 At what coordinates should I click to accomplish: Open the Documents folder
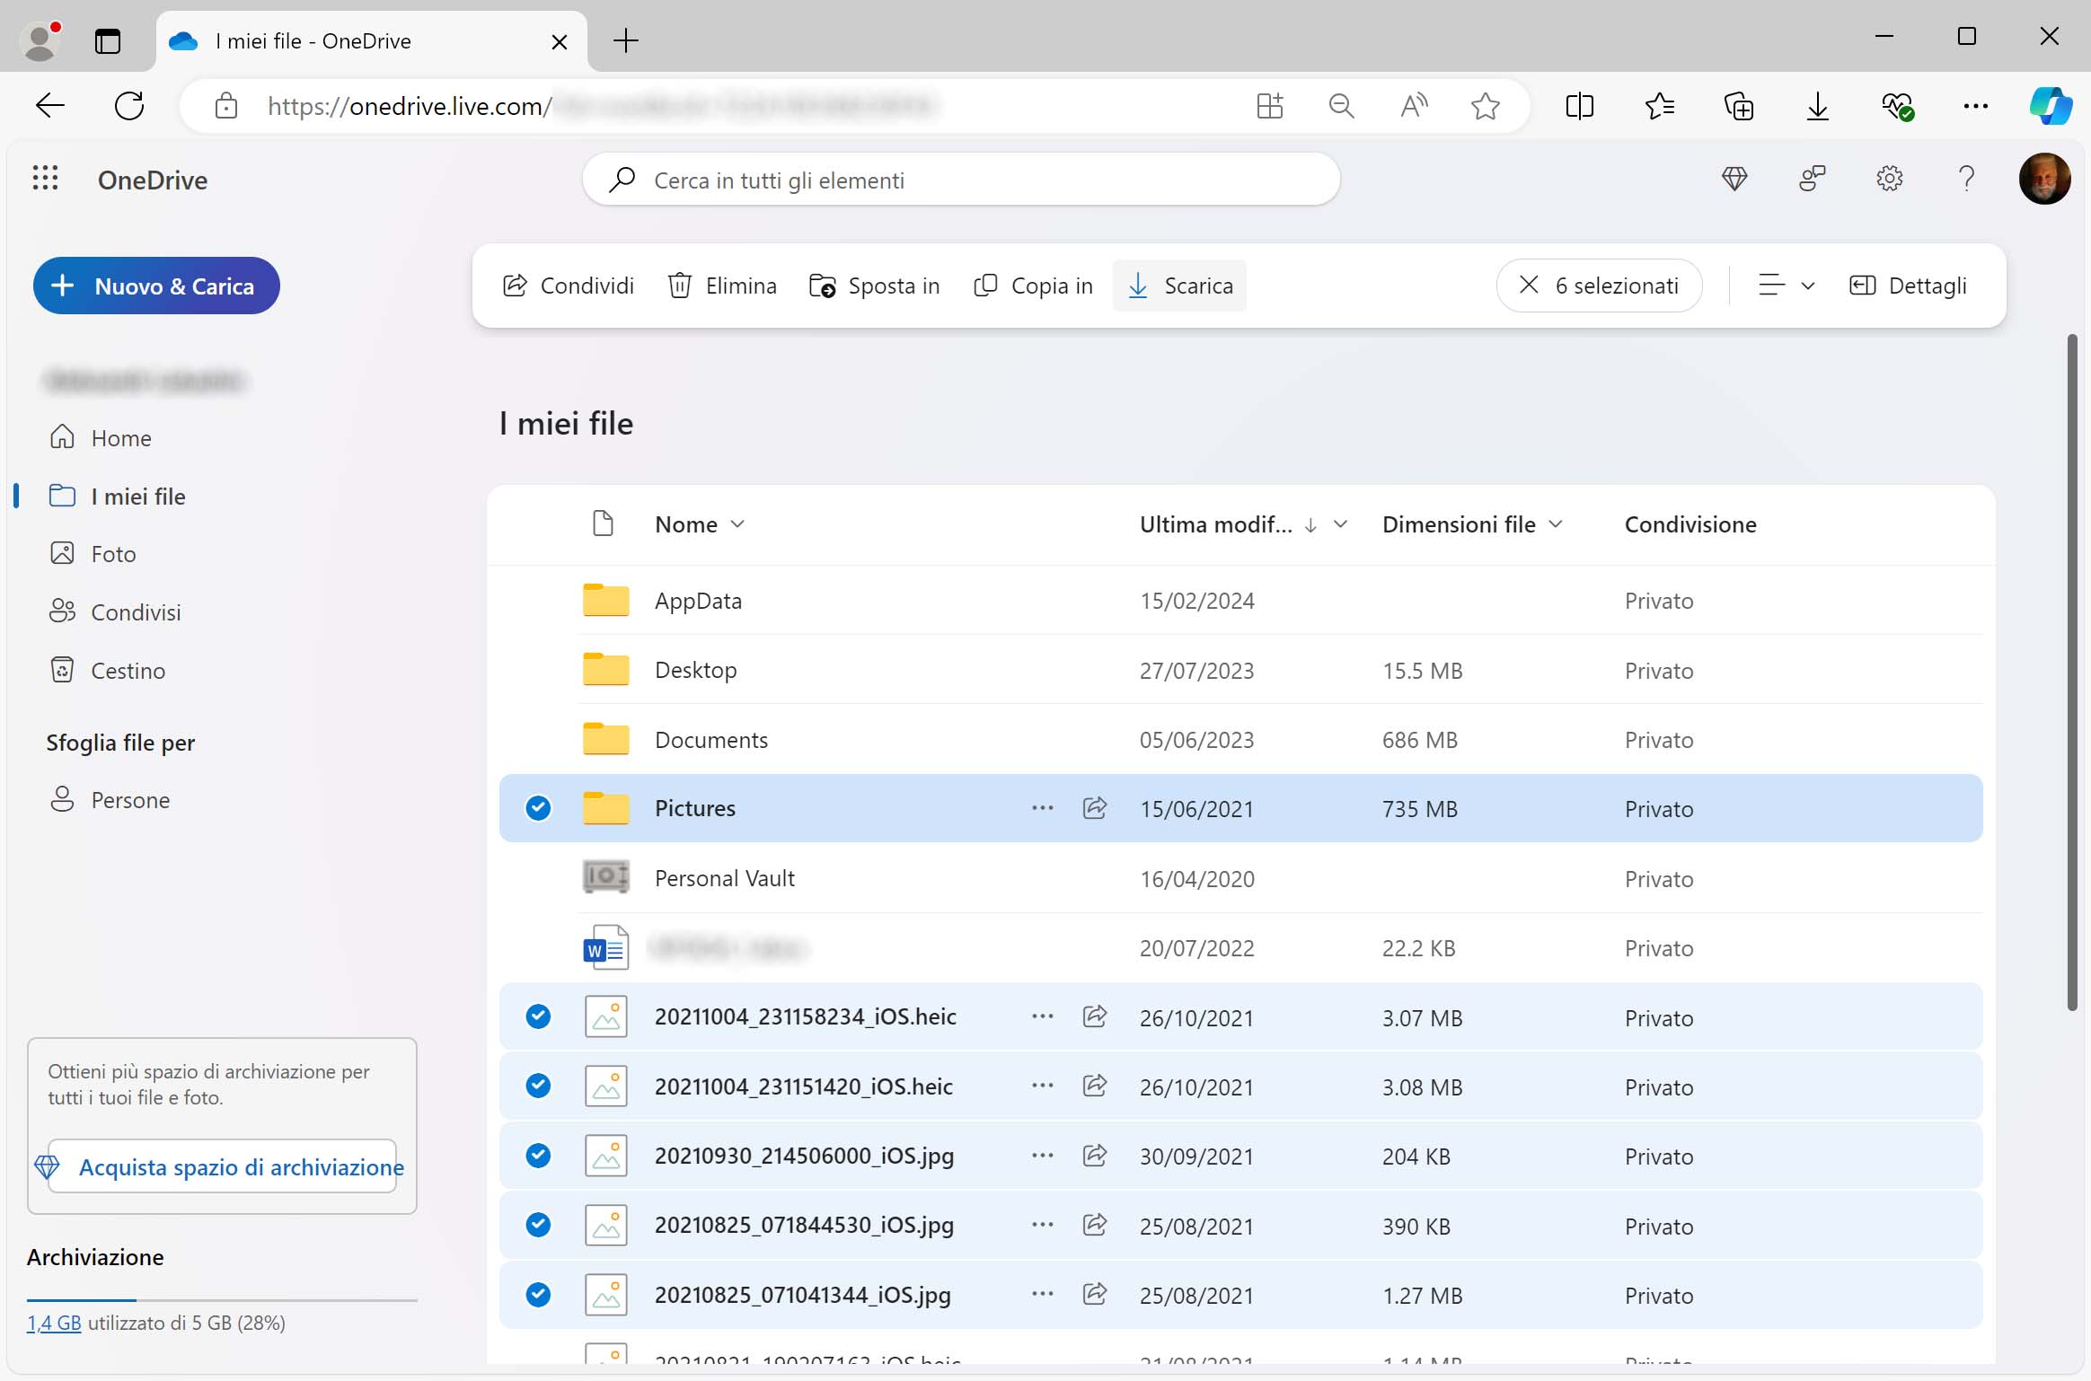(710, 739)
